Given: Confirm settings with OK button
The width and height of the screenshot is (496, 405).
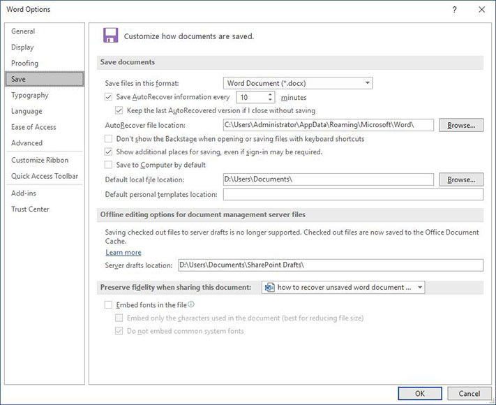Looking at the screenshot, I should (420, 393).
